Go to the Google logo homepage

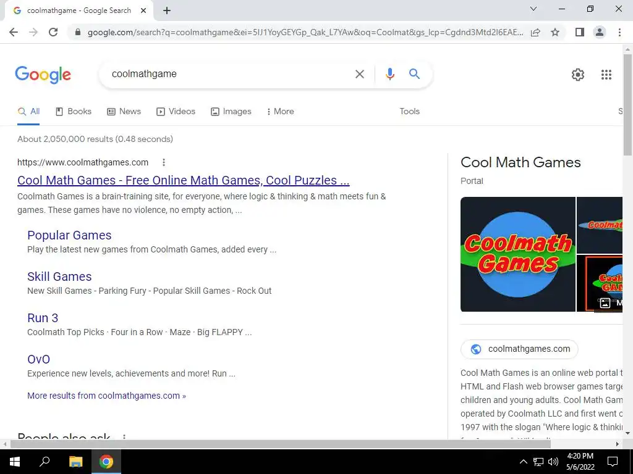pyautogui.click(x=43, y=75)
